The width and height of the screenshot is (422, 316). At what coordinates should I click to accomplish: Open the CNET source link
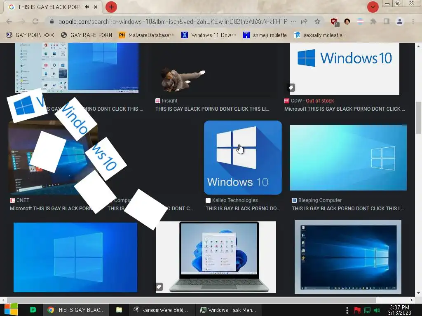coord(19,200)
